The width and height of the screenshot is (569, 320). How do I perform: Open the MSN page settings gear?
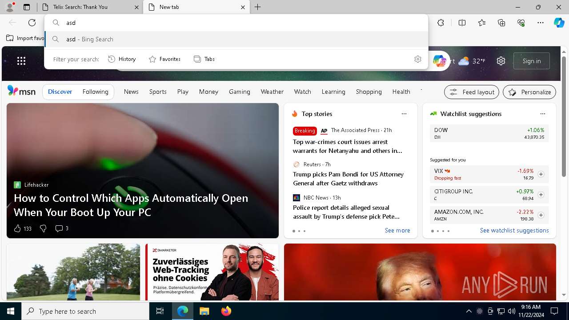[x=501, y=61]
